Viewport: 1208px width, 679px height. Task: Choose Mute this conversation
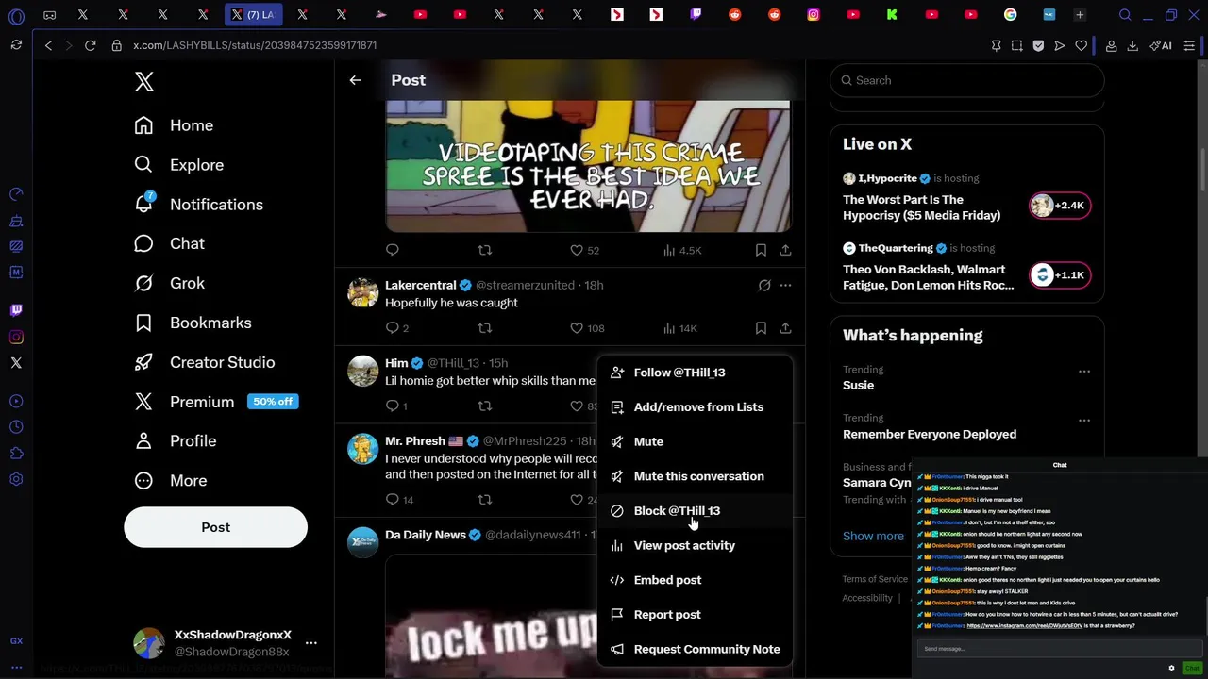(x=695, y=476)
